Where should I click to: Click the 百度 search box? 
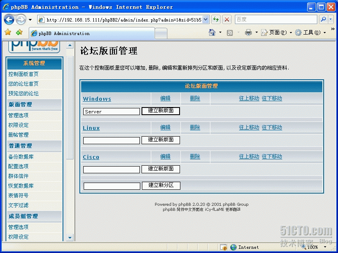pyautogui.click(x=276, y=19)
